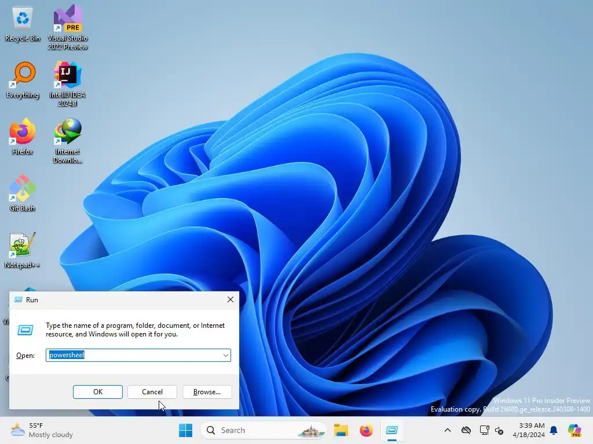Click the display/network tray icon
593x444 pixels.
tap(485, 430)
